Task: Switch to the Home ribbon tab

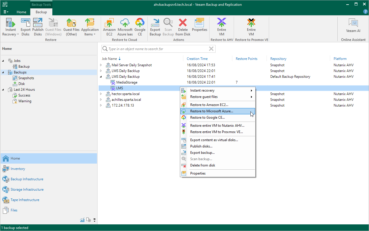Action: (x=22, y=12)
